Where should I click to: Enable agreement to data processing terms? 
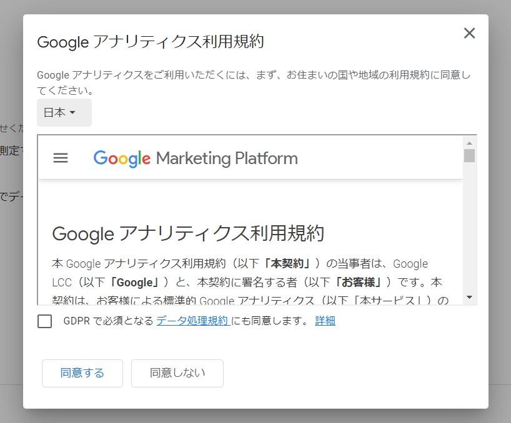click(x=45, y=321)
